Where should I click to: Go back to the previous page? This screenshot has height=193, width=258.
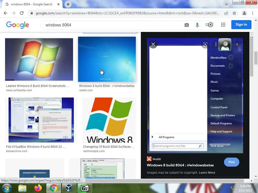tap(6, 13)
